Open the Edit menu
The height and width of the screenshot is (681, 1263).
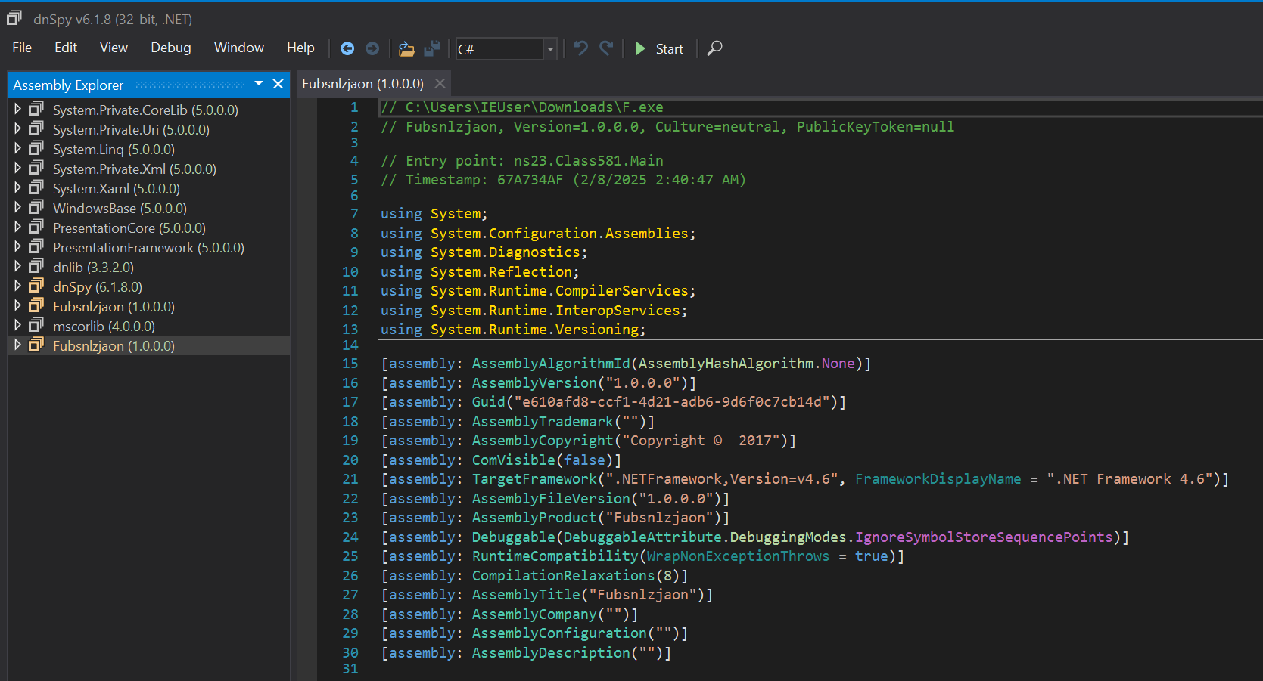click(66, 48)
